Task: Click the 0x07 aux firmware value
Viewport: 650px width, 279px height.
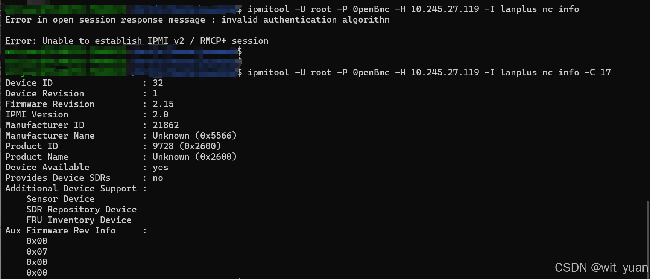Action: (37, 252)
